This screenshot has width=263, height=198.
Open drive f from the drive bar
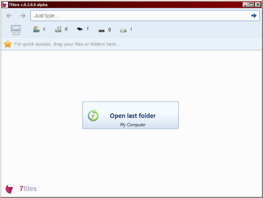coord(83,29)
